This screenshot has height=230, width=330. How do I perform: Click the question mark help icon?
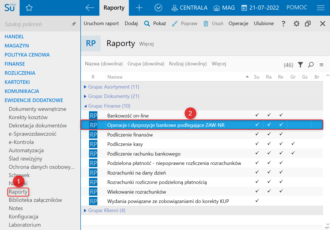click(283, 24)
